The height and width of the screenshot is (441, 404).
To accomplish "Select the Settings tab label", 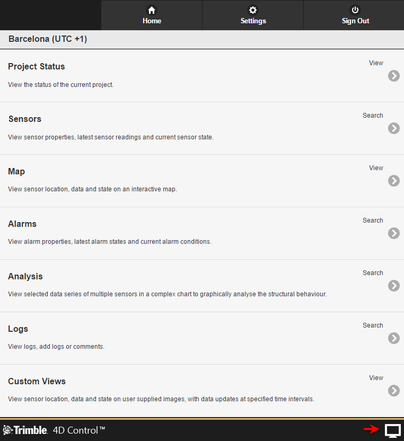I will click(253, 21).
